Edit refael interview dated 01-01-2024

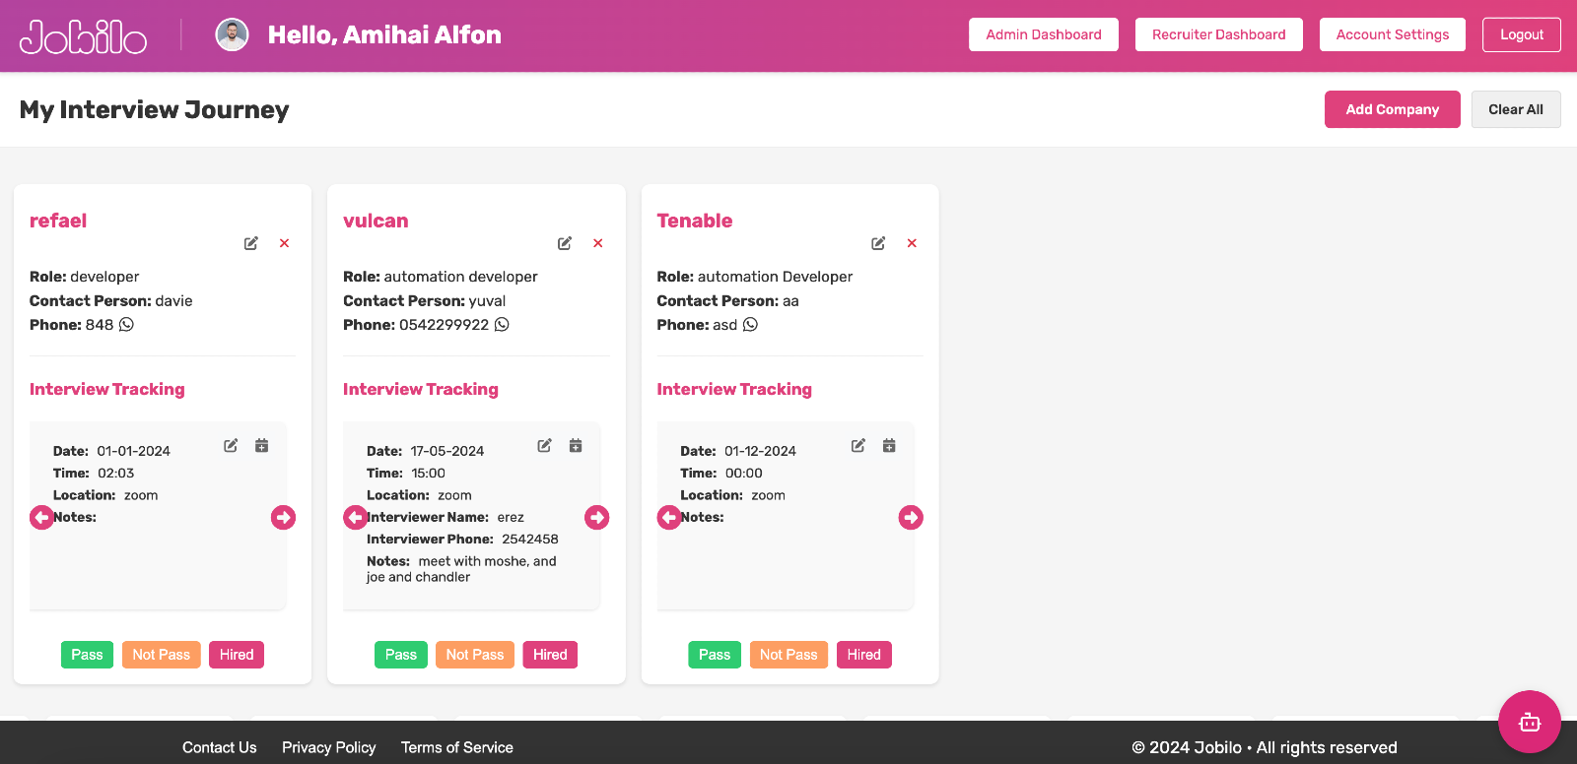tap(231, 445)
